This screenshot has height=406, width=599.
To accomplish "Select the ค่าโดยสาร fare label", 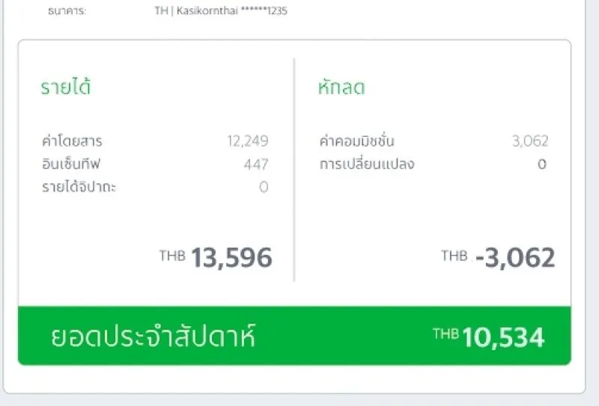I will 72,141.
